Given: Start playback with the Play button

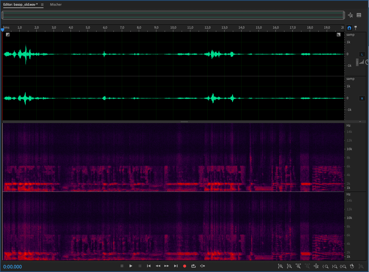Looking at the screenshot, I should (x=131, y=266).
